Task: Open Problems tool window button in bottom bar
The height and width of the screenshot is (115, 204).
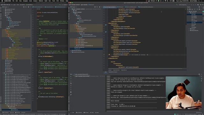Action: pyautogui.click(x=79, y=112)
